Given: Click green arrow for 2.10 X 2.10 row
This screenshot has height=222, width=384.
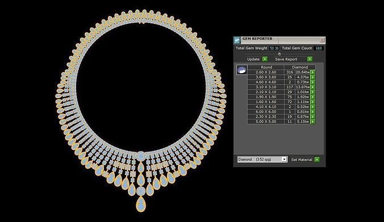Looking at the screenshot, I should coord(313,92).
